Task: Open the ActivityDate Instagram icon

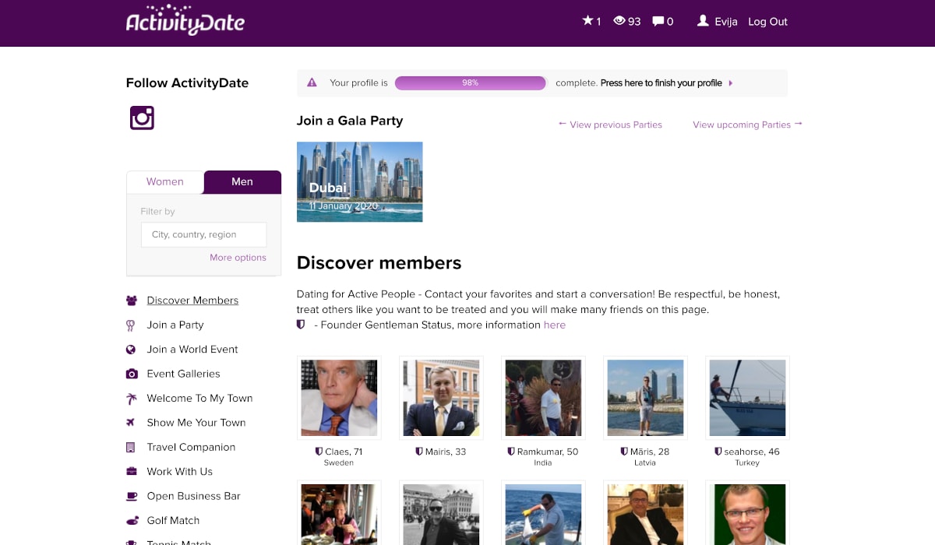Action: 142,118
